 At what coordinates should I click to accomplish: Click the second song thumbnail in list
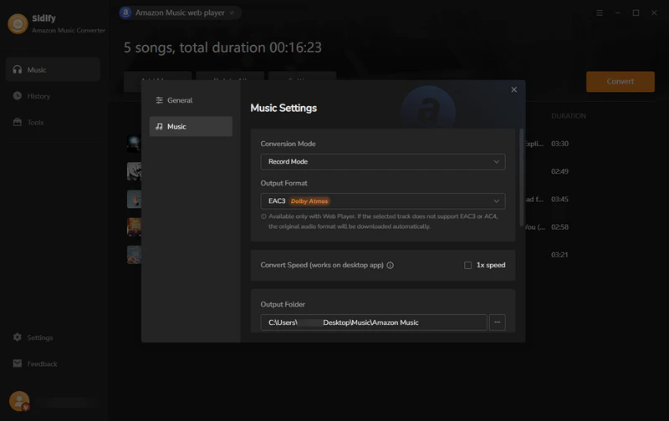point(134,171)
